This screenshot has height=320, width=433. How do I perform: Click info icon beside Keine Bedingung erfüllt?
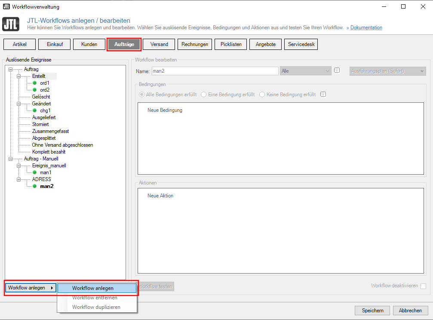323,94
